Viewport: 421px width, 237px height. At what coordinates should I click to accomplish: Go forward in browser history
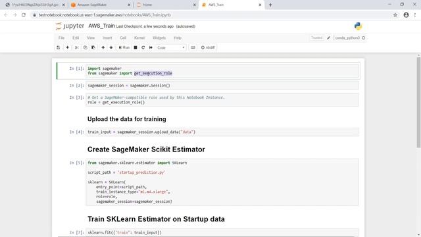pos(14,15)
